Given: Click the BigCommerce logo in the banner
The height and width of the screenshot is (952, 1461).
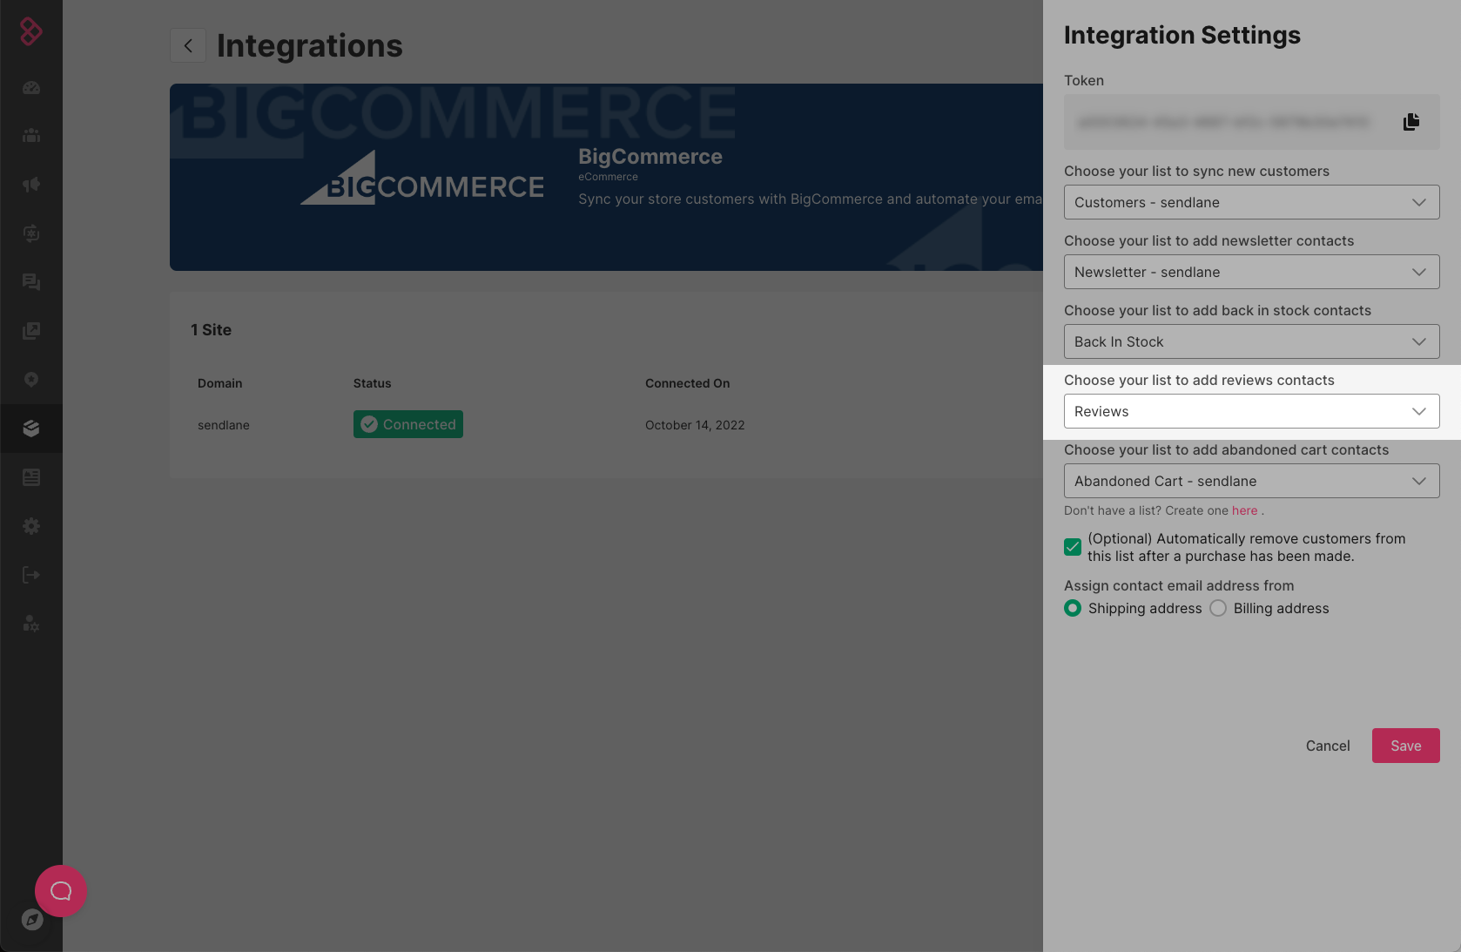Looking at the screenshot, I should [x=422, y=178].
